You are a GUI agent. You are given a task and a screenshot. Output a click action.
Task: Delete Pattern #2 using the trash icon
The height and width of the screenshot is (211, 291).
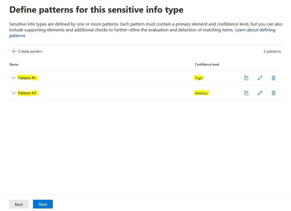(x=274, y=93)
